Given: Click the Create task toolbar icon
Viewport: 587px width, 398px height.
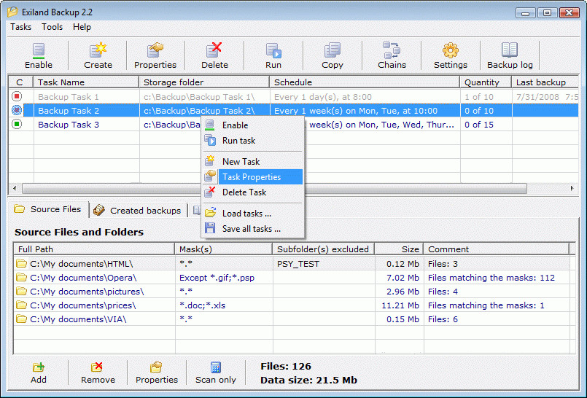Looking at the screenshot, I should click(x=98, y=50).
